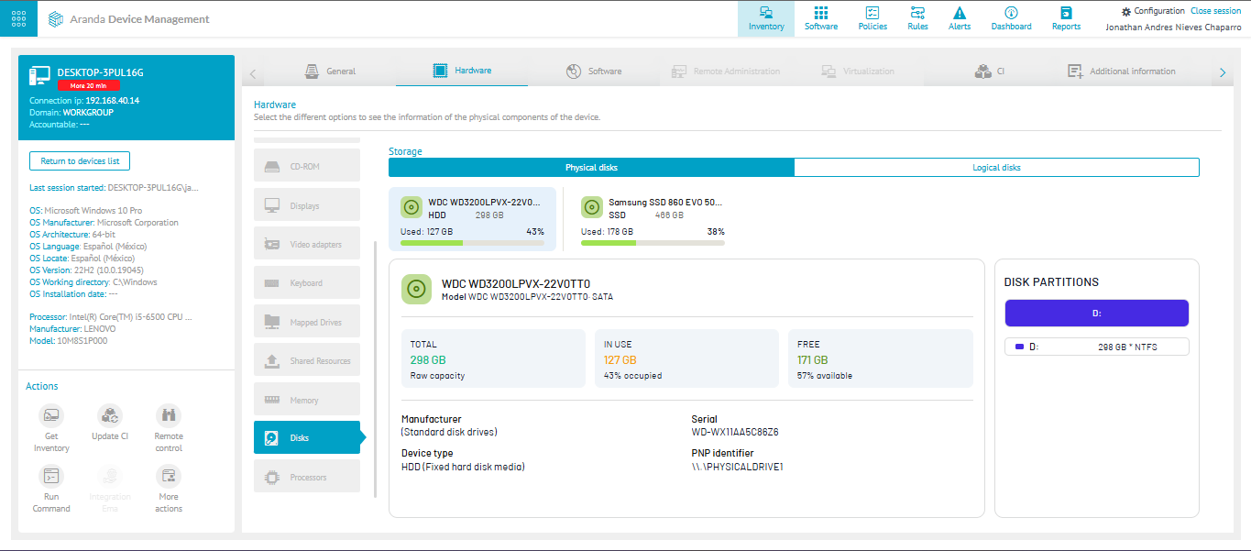The width and height of the screenshot is (1251, 551).
Task: Open the app launcher grid icon
Action: [x=18, y=18]
